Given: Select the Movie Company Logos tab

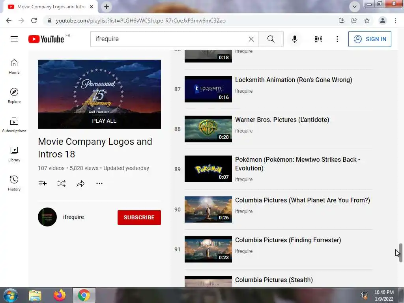Looking at the screenshot, I should click(x=50, y=7).
